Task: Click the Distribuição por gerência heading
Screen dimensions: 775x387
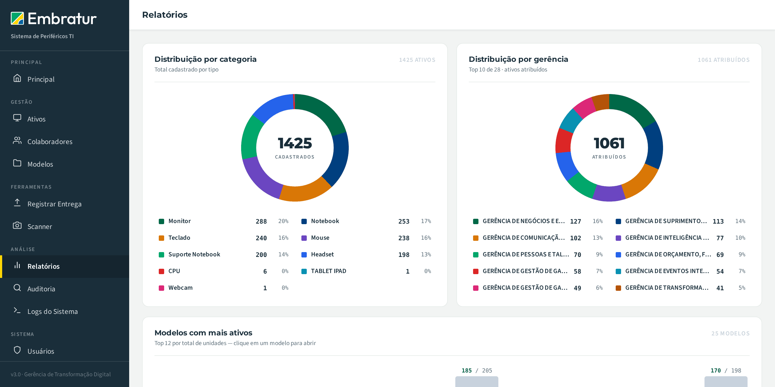Action: click(x=518, y=59)
